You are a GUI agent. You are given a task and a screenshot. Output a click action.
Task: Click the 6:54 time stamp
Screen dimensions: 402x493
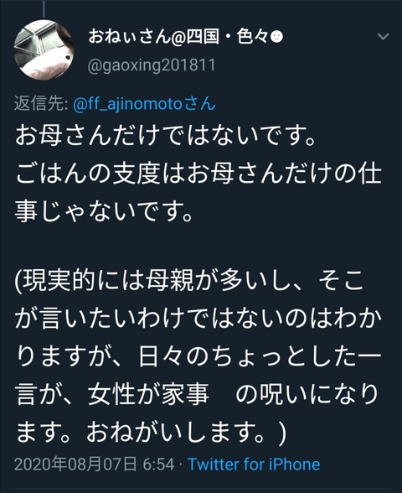coord(158,464)
